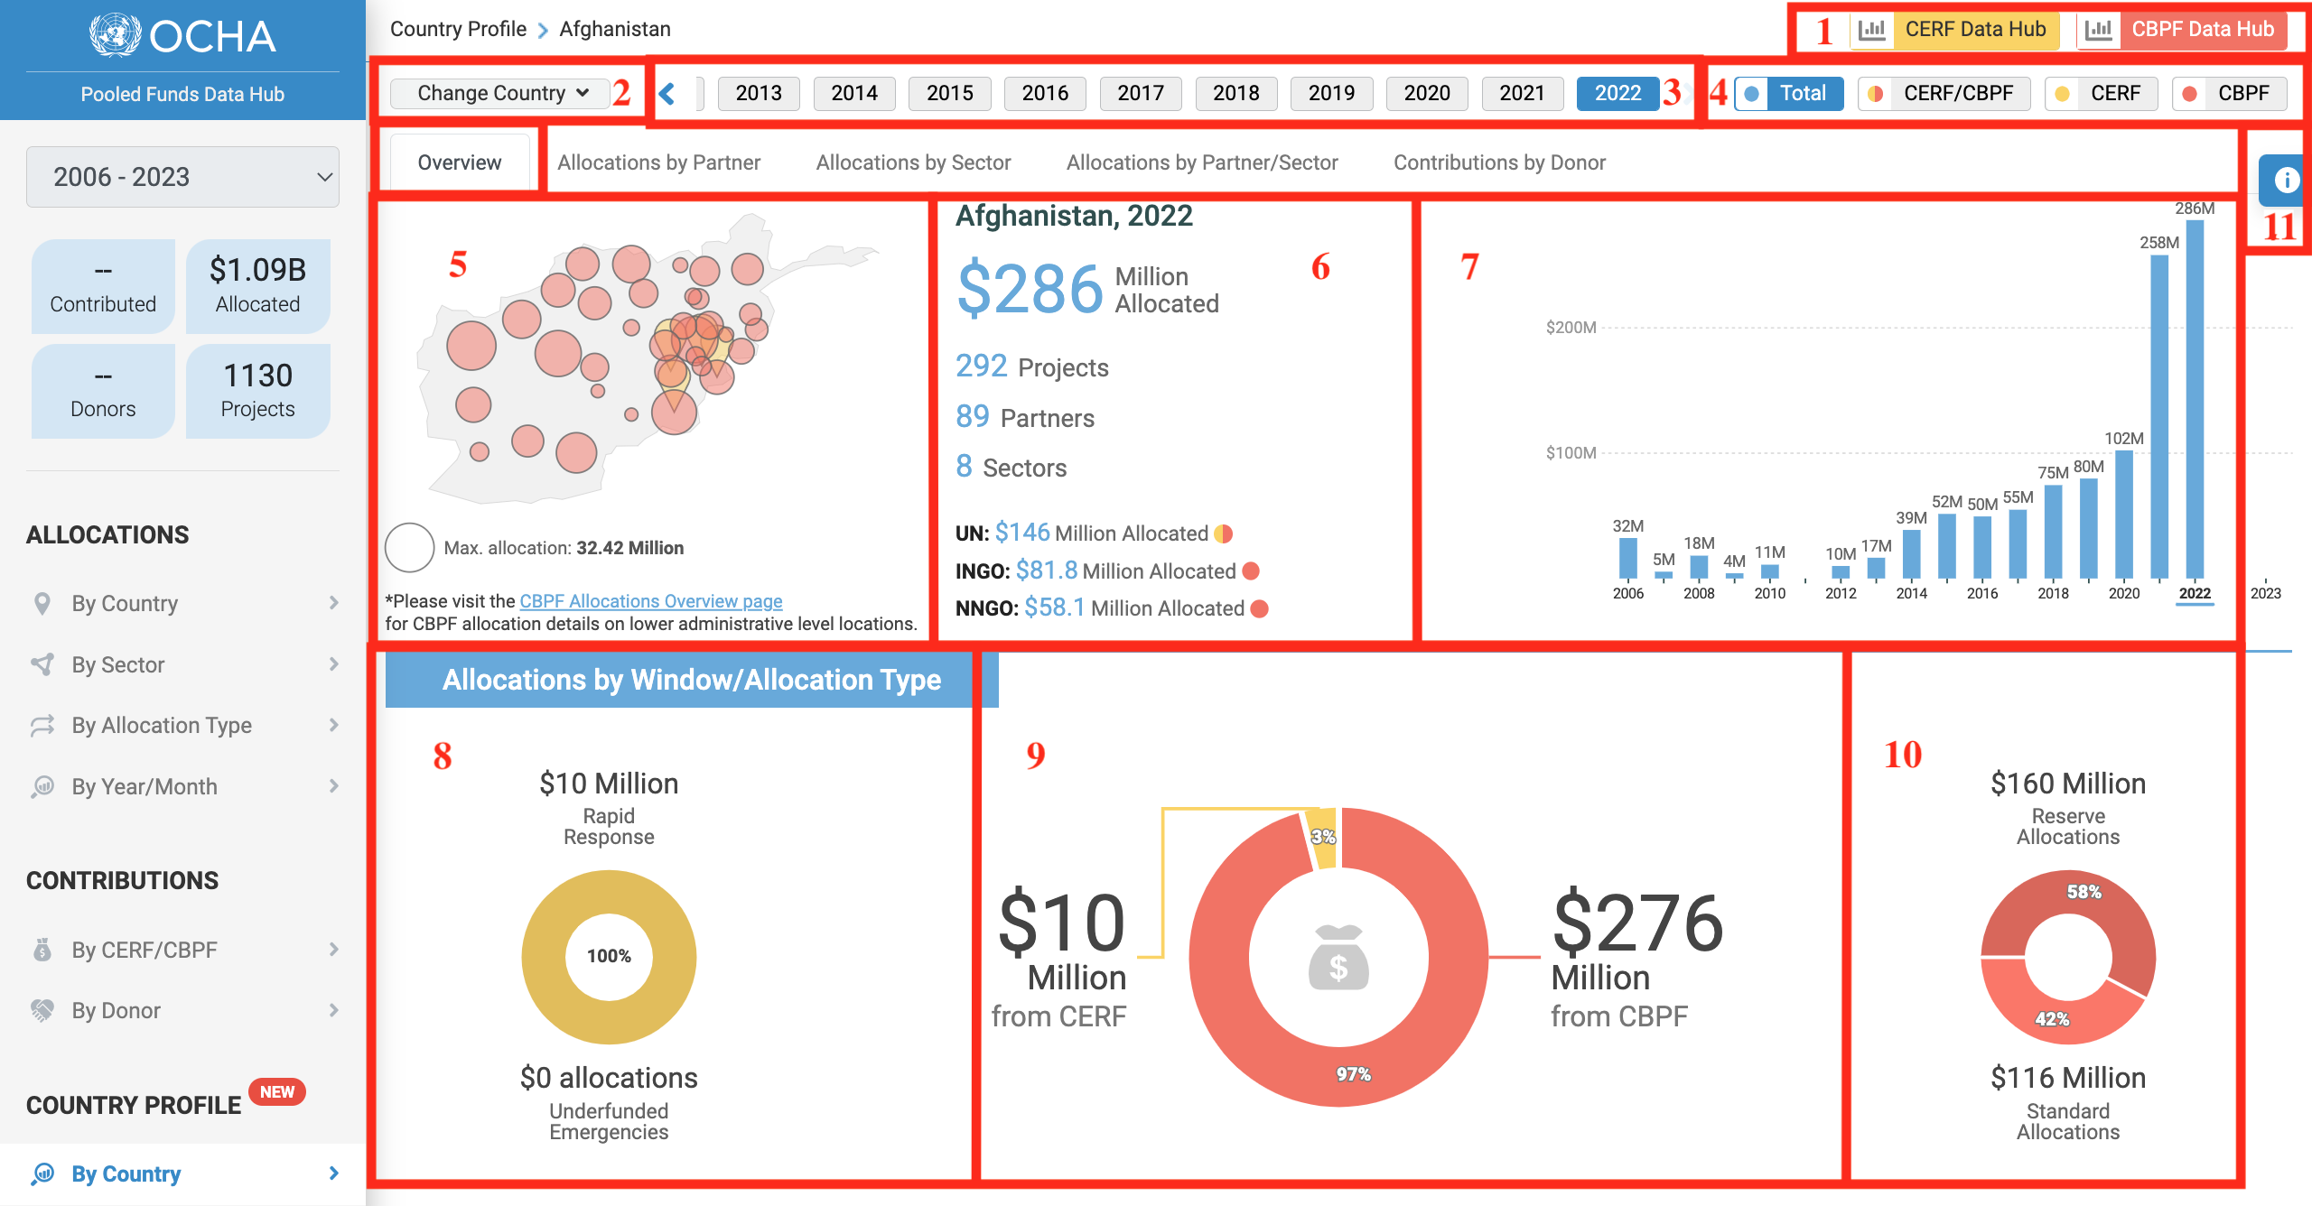This screenshot has height=1206, width=2312.
Task: Expand Contributions By Donor chevron
Action: click(x=334, y=1010)
